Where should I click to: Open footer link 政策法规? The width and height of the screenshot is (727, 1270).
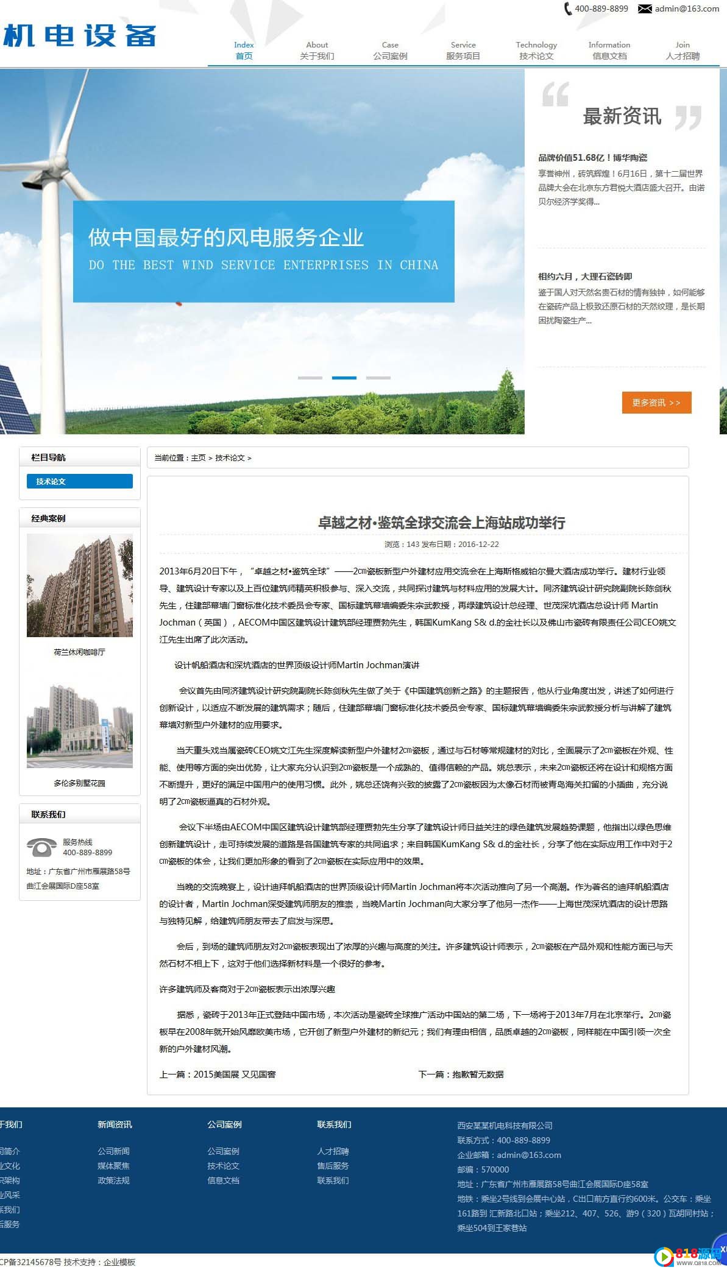[x=113, y=1180]
